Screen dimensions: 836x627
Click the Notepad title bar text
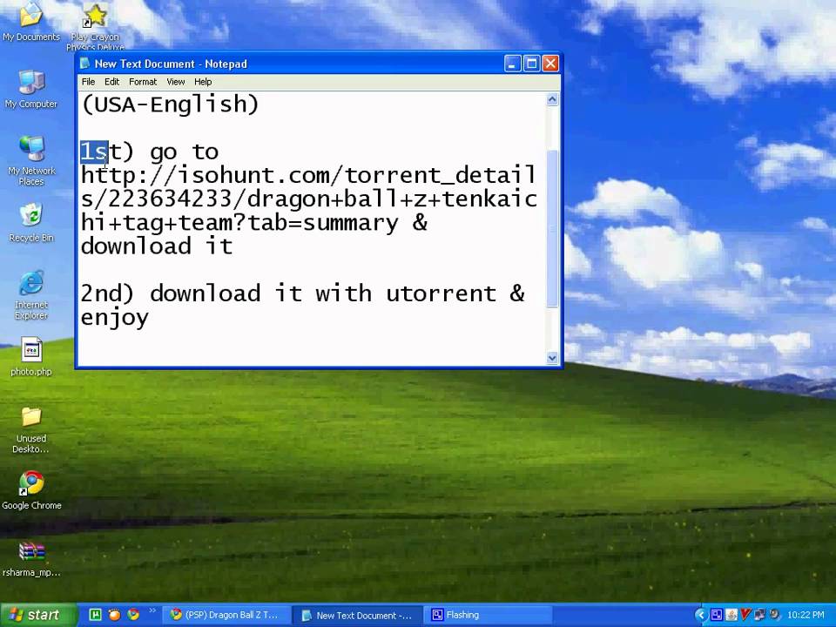click(171, 64)
